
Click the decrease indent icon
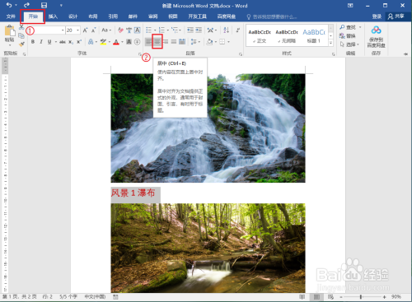190,30
